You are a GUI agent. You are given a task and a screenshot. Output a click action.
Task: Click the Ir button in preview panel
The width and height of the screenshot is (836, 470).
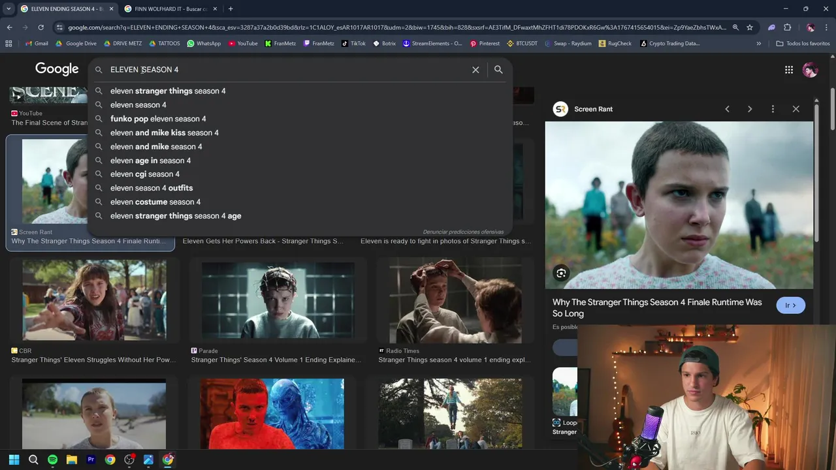(x=790, y=305)
